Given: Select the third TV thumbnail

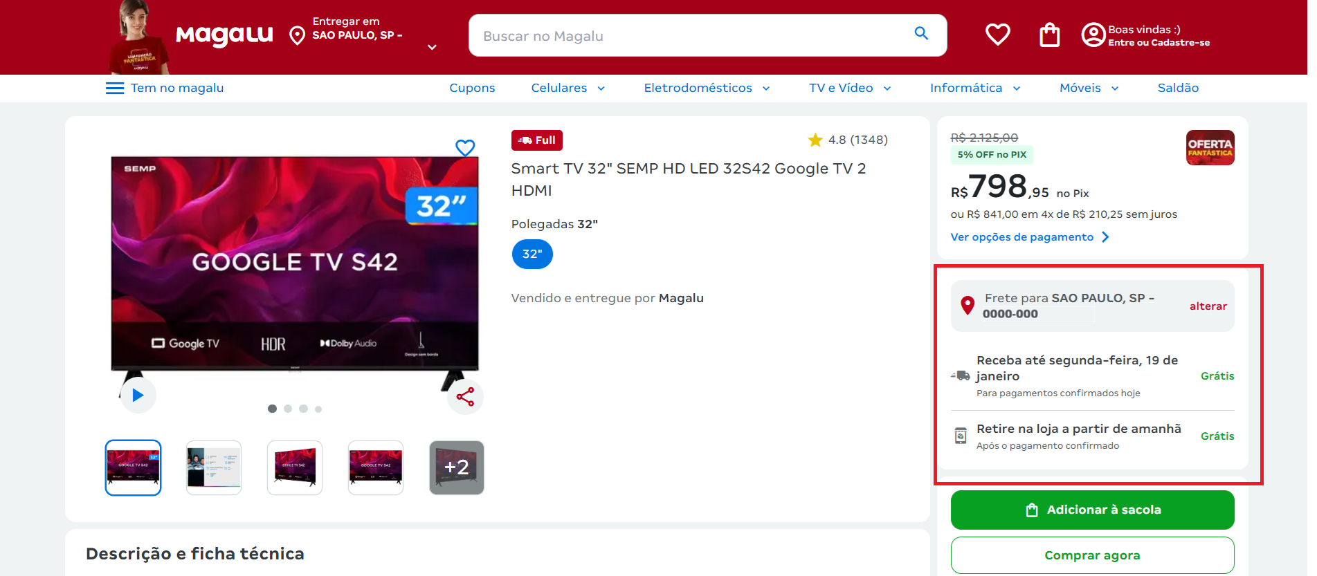Looking at the screenshot, I should point(295,467).
